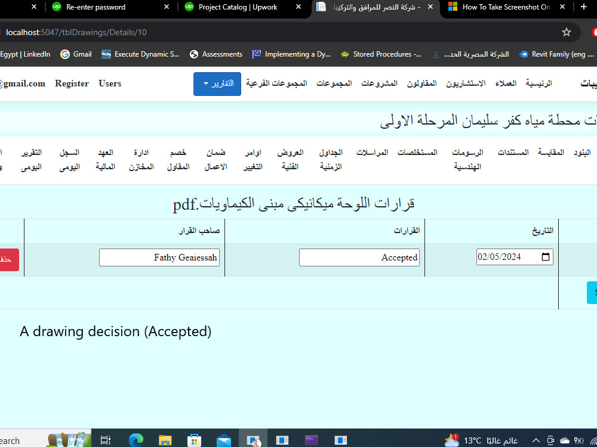Select the المستخلصات project tab

[x=417, y=153]
